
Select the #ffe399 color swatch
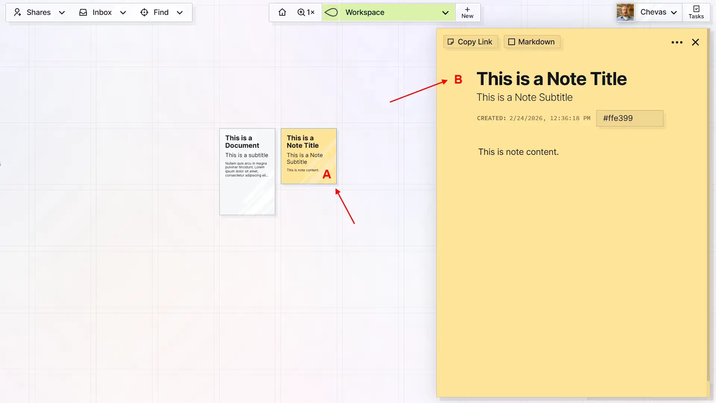(x=629, y=118)
